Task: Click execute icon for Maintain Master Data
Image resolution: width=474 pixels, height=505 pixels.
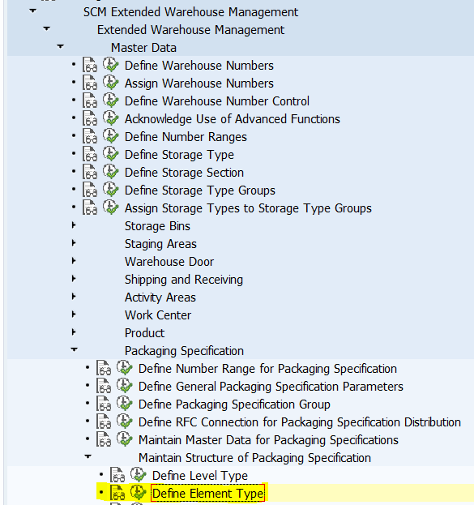Action: pos(125,439)
